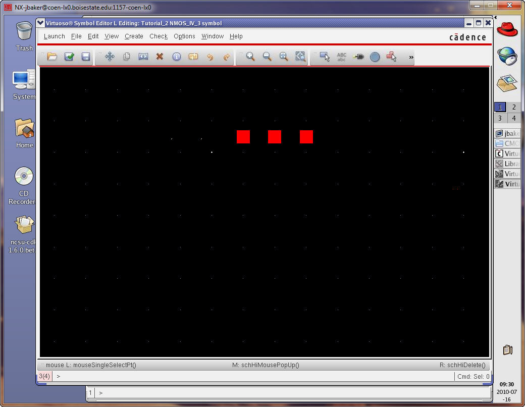
Task: Select the leftmost red square on canvas
Action: pos(243,137)
